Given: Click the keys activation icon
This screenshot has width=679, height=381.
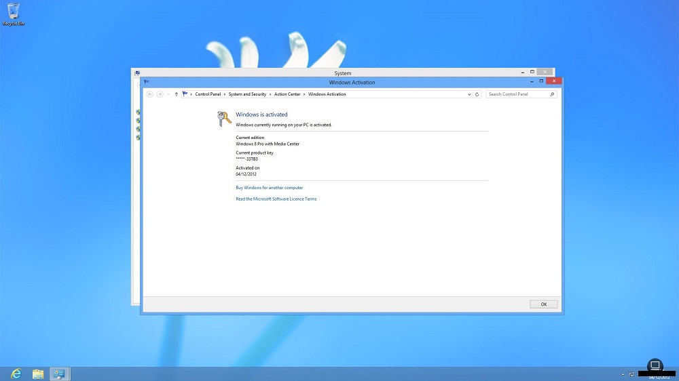Looking at the screenshot, I should (224, 119).
